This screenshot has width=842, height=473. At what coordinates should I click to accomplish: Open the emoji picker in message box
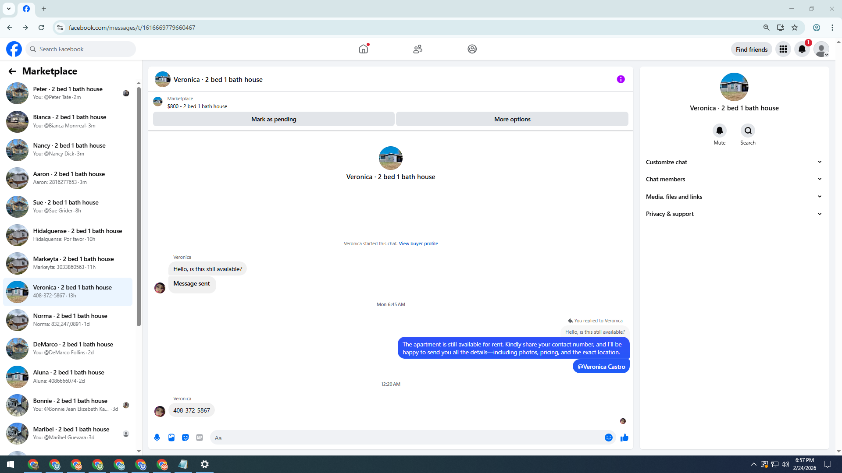pyautogui.click(x=608, y=438)
